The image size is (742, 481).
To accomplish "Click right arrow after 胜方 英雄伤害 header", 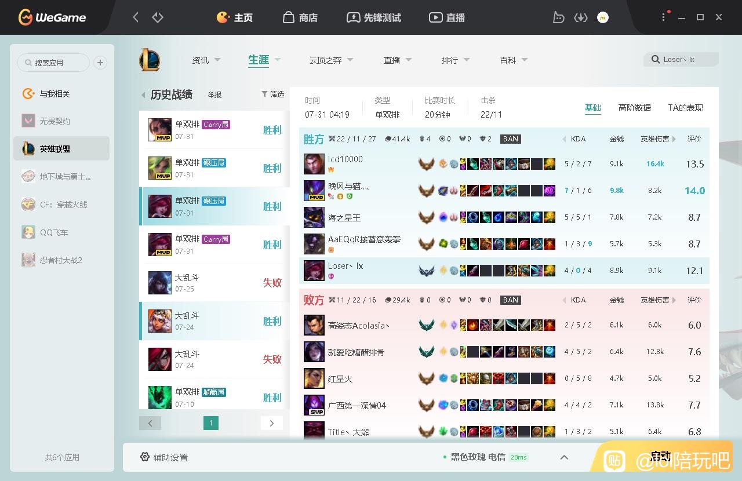I will coord(674,139).
